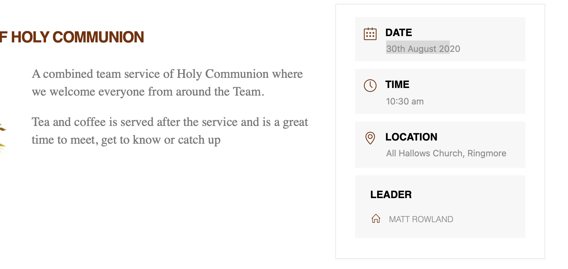This screenshot has height=269, width=568.
Task: Click the DATE heading label
Action: [398, 33]
